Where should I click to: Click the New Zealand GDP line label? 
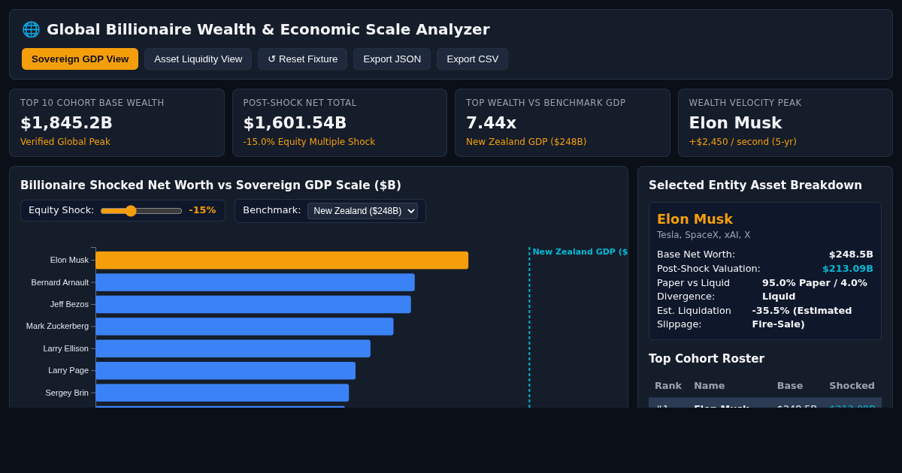[x=580, y=252]
